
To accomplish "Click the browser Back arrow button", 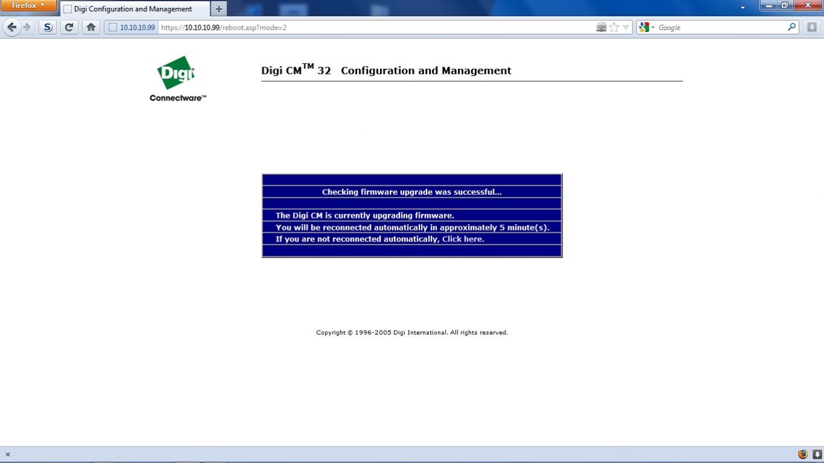I will pyautogui.click(x=11, y=27).
